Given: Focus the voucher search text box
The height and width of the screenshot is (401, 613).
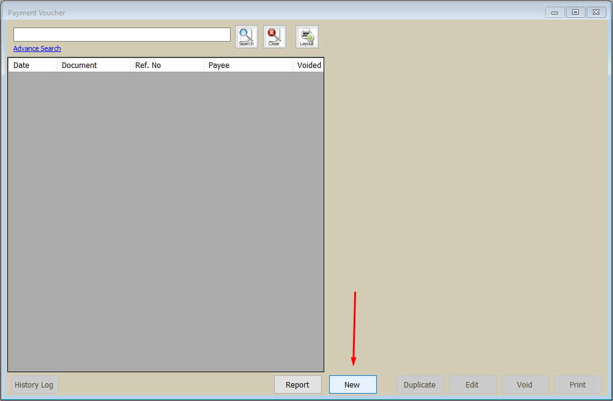Looking at the screenshot, I should click(122, 34).
